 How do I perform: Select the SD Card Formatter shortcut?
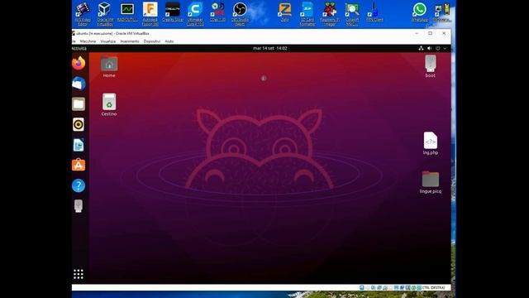pyautogui.click(x=307, y=14)
